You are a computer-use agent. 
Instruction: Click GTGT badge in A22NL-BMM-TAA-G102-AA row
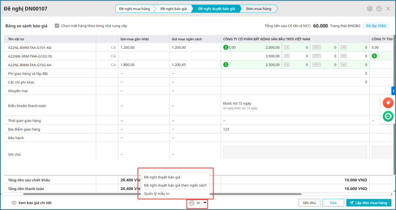316,65
